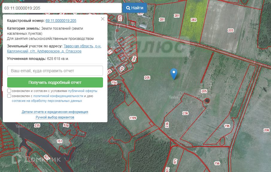Select parcel label 538 on map
This screenshot has width=271, height=172.
[66, 125]
